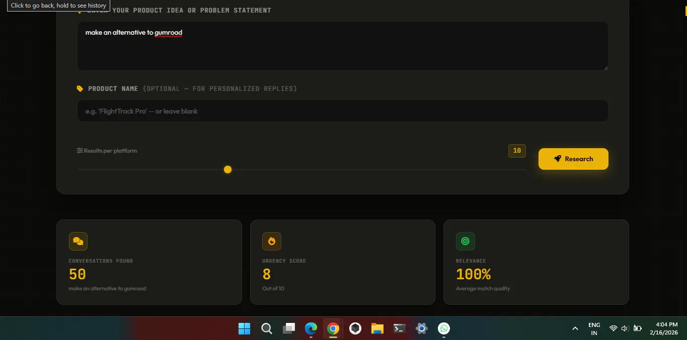Screen dimensions: 687x340
Task: Click the "50" conversations count
Action: coord(78,274)
